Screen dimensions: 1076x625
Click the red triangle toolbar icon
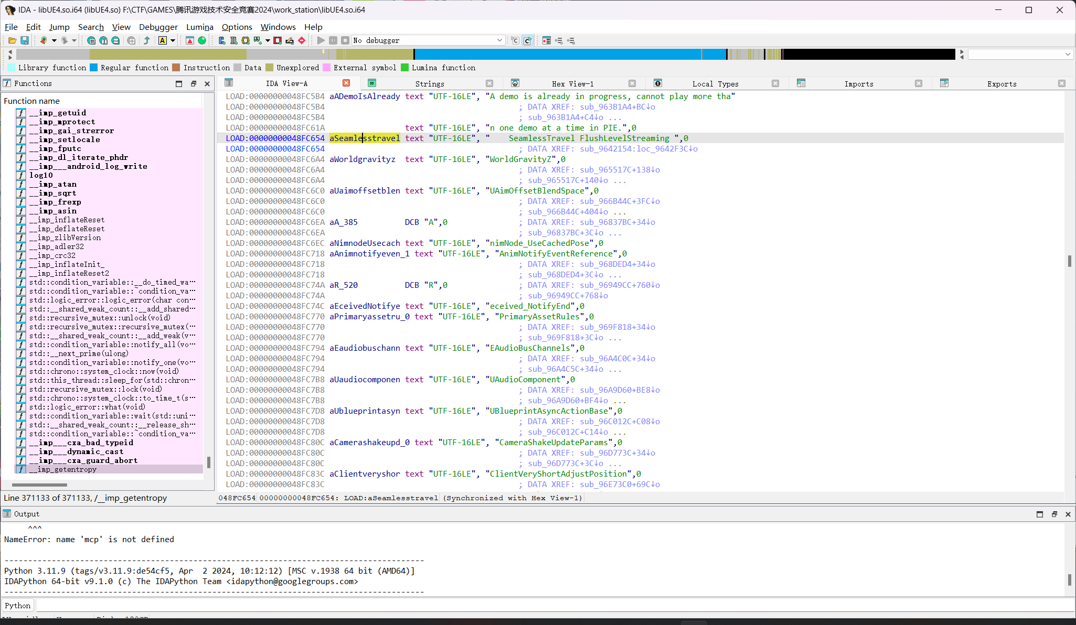coord(190,40)
